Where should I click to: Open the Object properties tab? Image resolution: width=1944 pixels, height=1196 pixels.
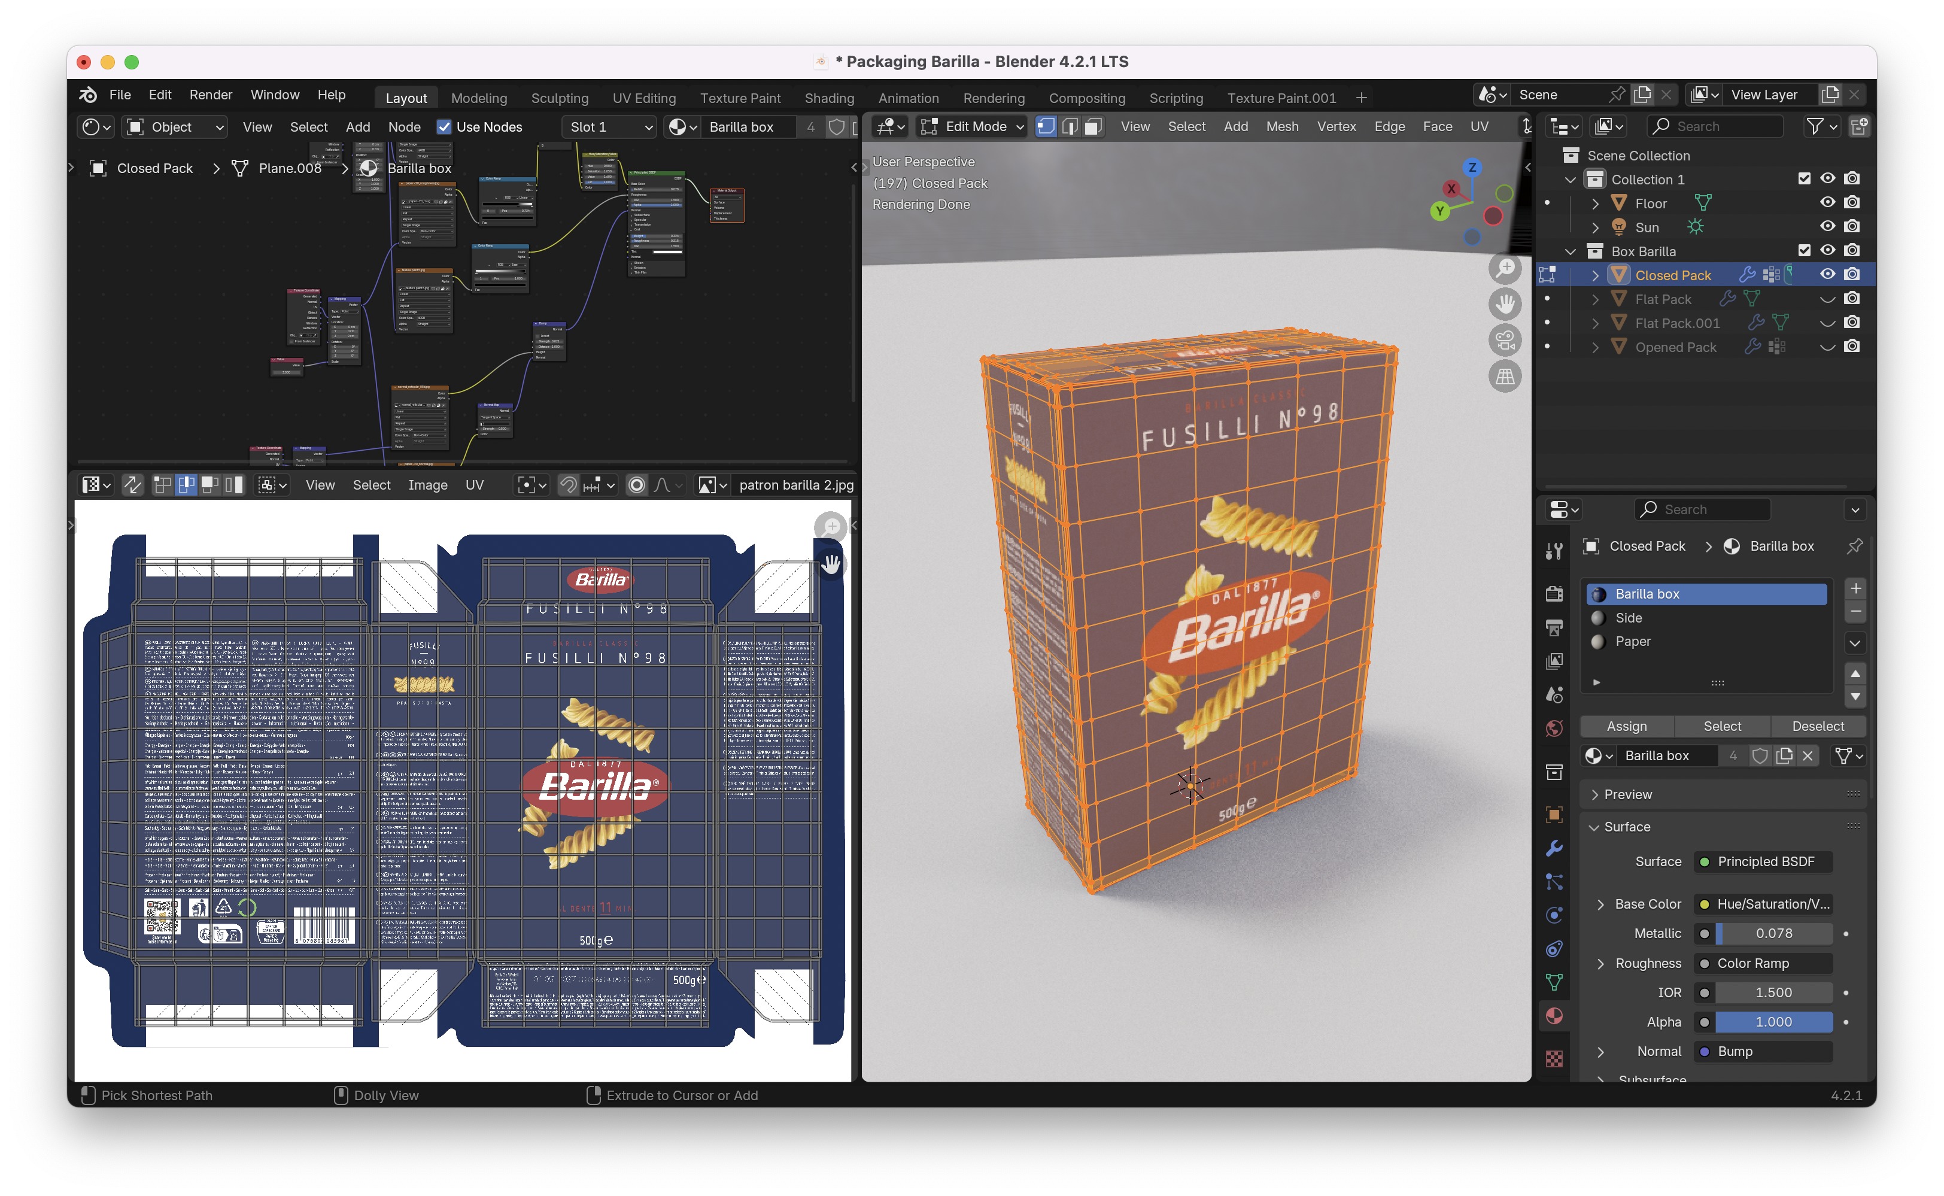click(x=1553, y=815)
